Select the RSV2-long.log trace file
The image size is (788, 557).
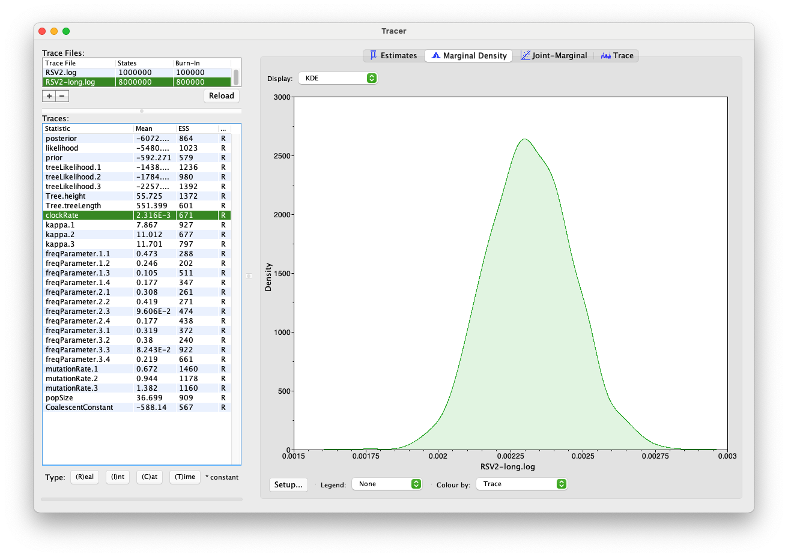[x=137, y=82]
